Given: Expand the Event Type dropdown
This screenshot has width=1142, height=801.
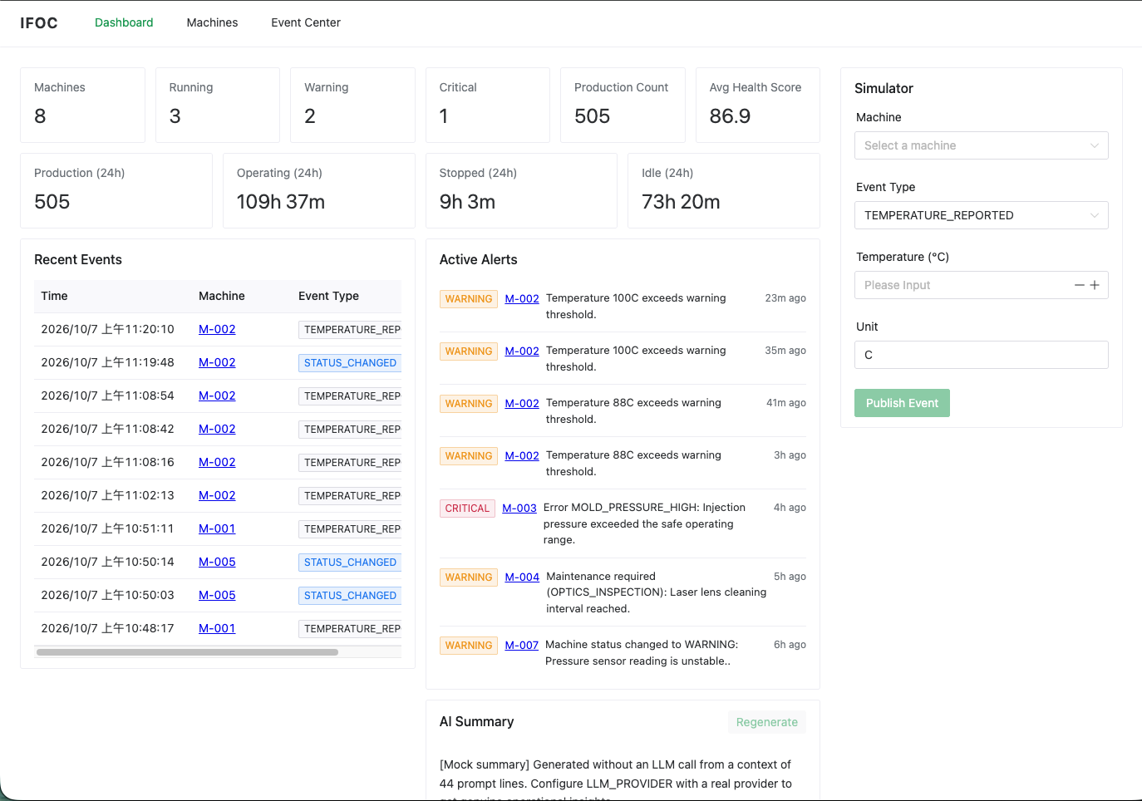Looking at the screenshot, I should 982,215.
